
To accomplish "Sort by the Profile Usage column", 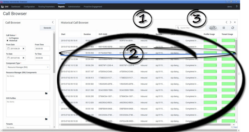I will (x=209, y=34).
